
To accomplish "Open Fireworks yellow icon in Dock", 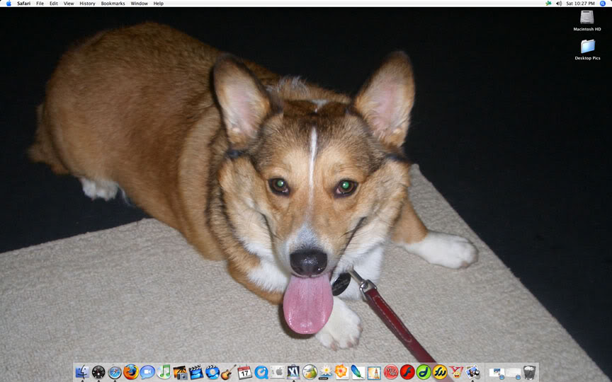I will [x=440, y=372].
